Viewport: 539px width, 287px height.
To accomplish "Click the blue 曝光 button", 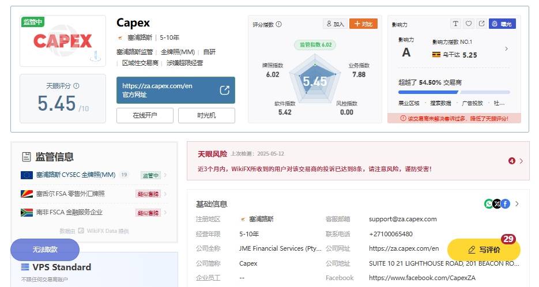I will pyautogui.click(x=502, y=24).
